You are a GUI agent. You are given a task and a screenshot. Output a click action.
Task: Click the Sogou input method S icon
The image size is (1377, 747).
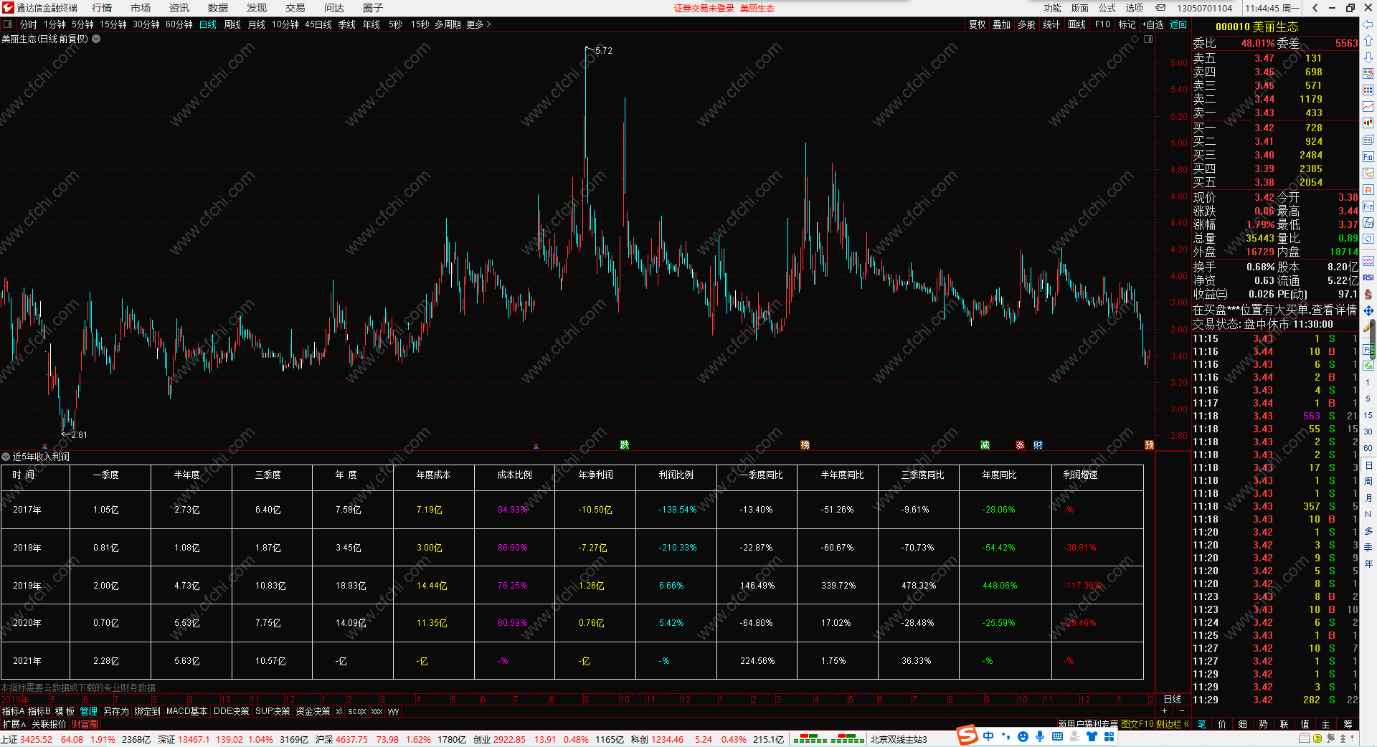coord(967,736)
